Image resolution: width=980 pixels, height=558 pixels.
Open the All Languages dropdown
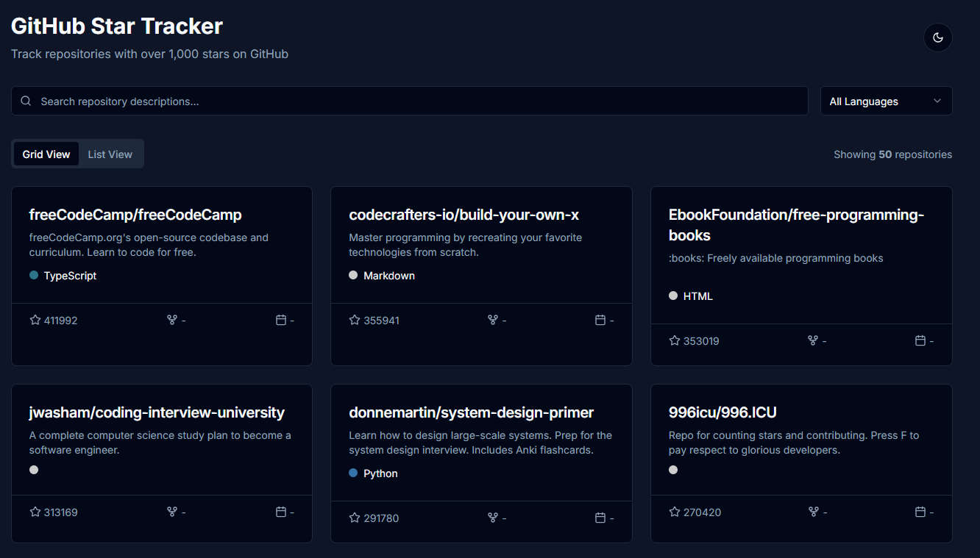point(886,101)
